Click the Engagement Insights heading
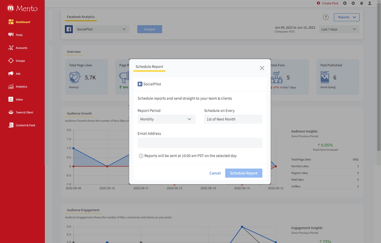Screen dimensions: 381x243 307,228
